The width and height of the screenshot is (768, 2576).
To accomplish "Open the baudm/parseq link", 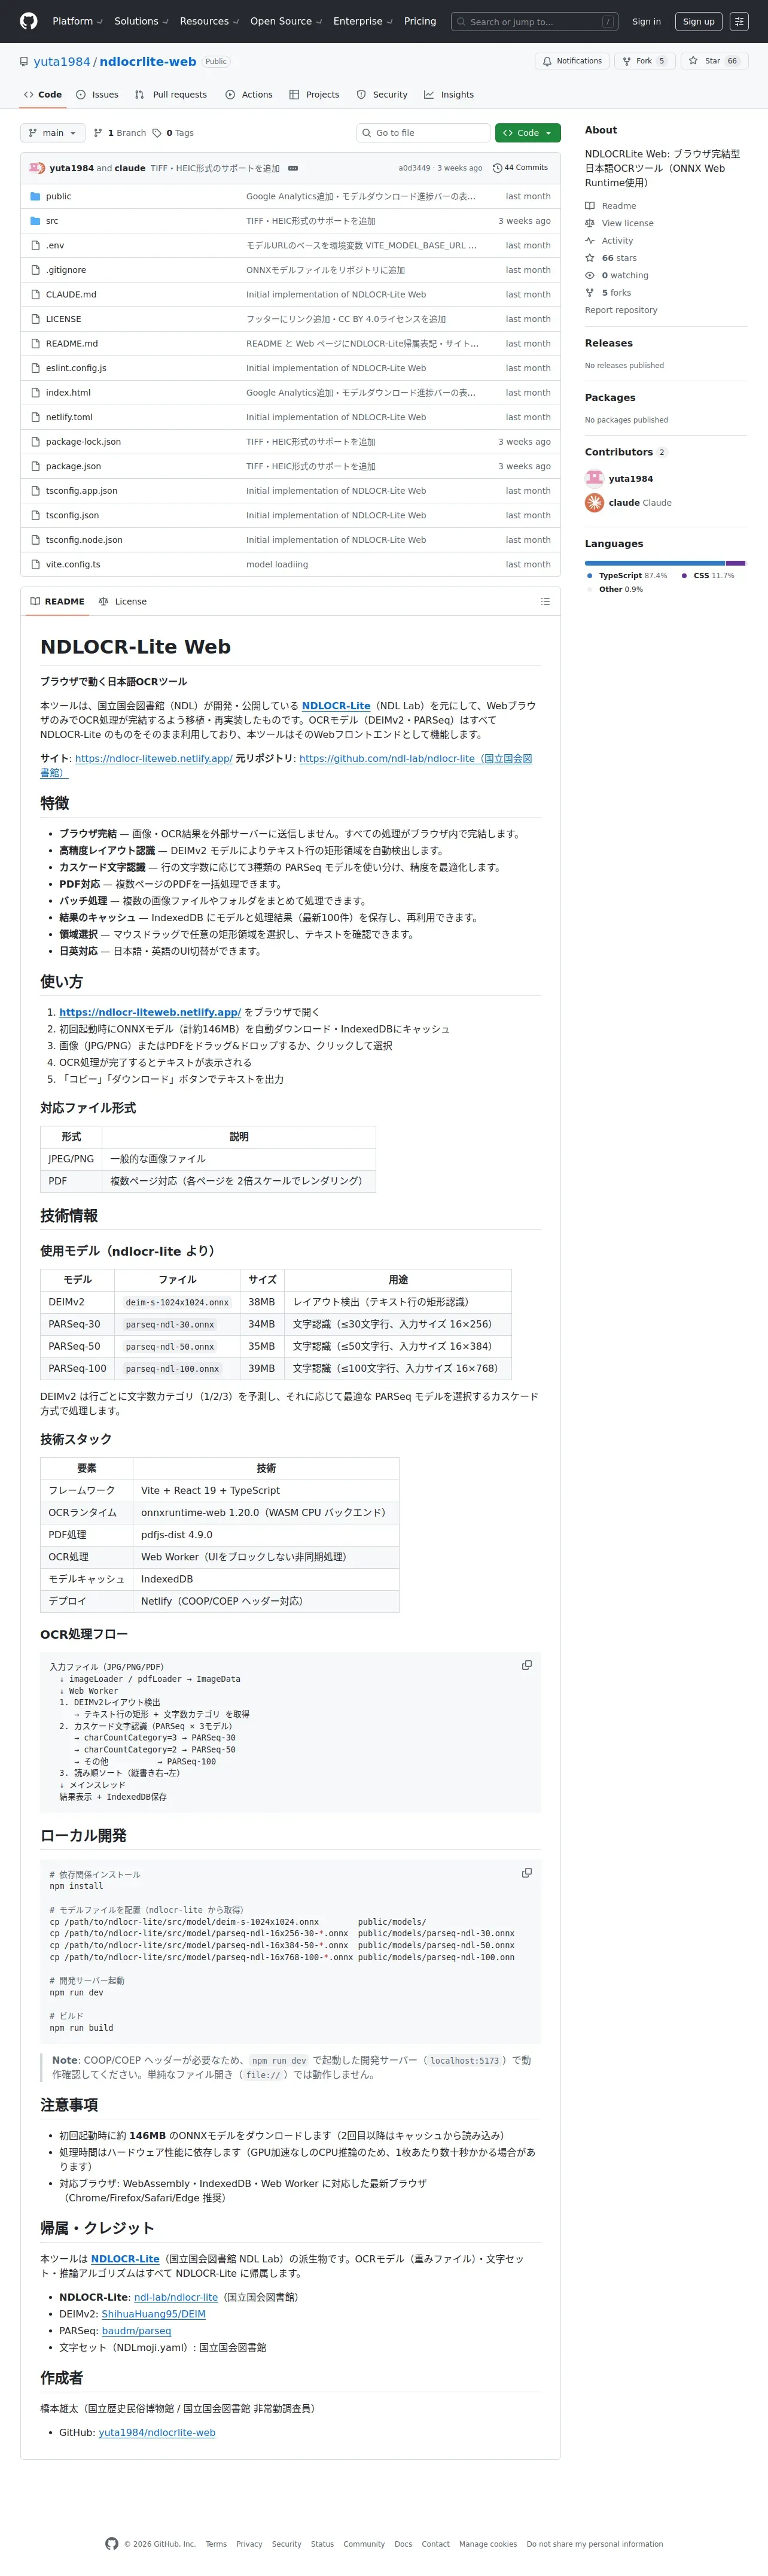I will 136,2330.
